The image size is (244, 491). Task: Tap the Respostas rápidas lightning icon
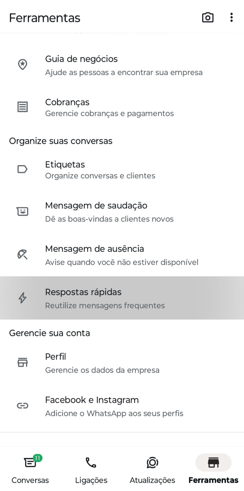pyautogui.click(x=22, y=298)
